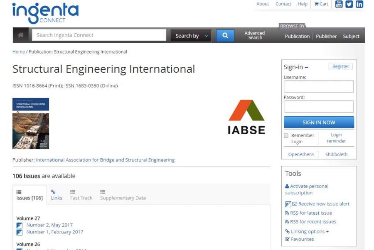This screenshot has width=374, height=250.
Task: Click the Home breadcrumb link
Action: (19, 52)
